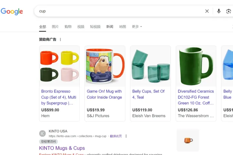233x155 pixels.
Task: Start voice search with the microphone icon
Action: [x=218, y=11]
